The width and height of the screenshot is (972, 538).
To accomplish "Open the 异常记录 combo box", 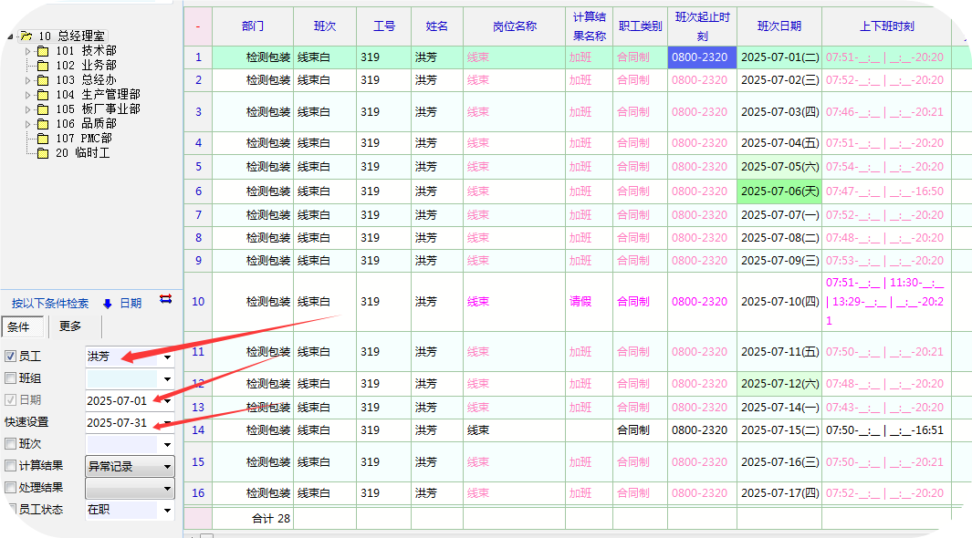I will (167, 466).
